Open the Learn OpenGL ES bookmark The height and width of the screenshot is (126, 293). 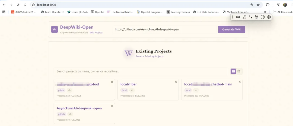pyautogui.click(x=52, y=12)
